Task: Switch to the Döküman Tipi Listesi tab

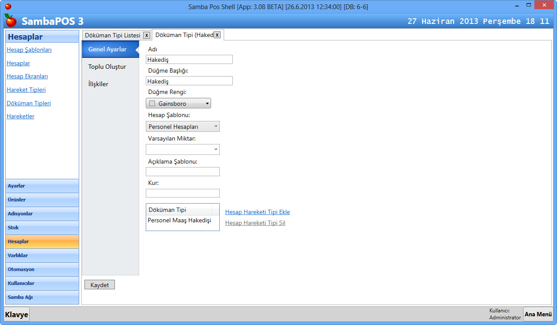Action: point(112,35)
